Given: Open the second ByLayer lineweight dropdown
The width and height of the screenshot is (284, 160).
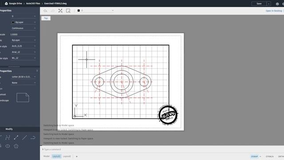Looking at the screenshot, I should pos(24,40).
